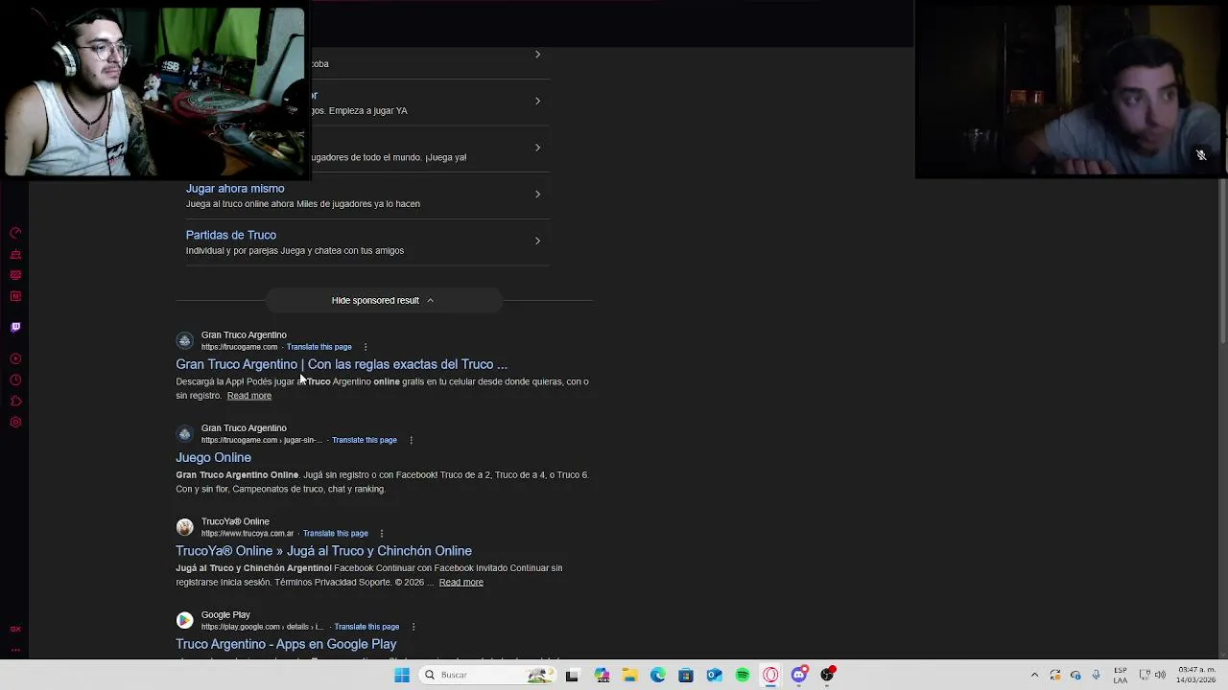Click the volume speaker tray icon
Screen dimensions: 1228x690
point(1161,675)
